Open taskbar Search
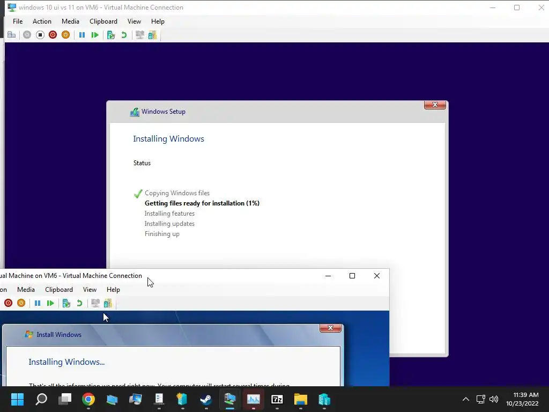 point(41,399)
